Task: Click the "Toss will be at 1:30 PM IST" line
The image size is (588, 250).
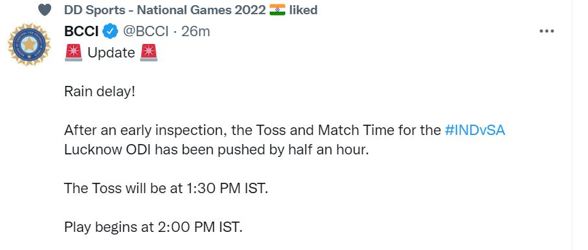Action: point(166,188)
